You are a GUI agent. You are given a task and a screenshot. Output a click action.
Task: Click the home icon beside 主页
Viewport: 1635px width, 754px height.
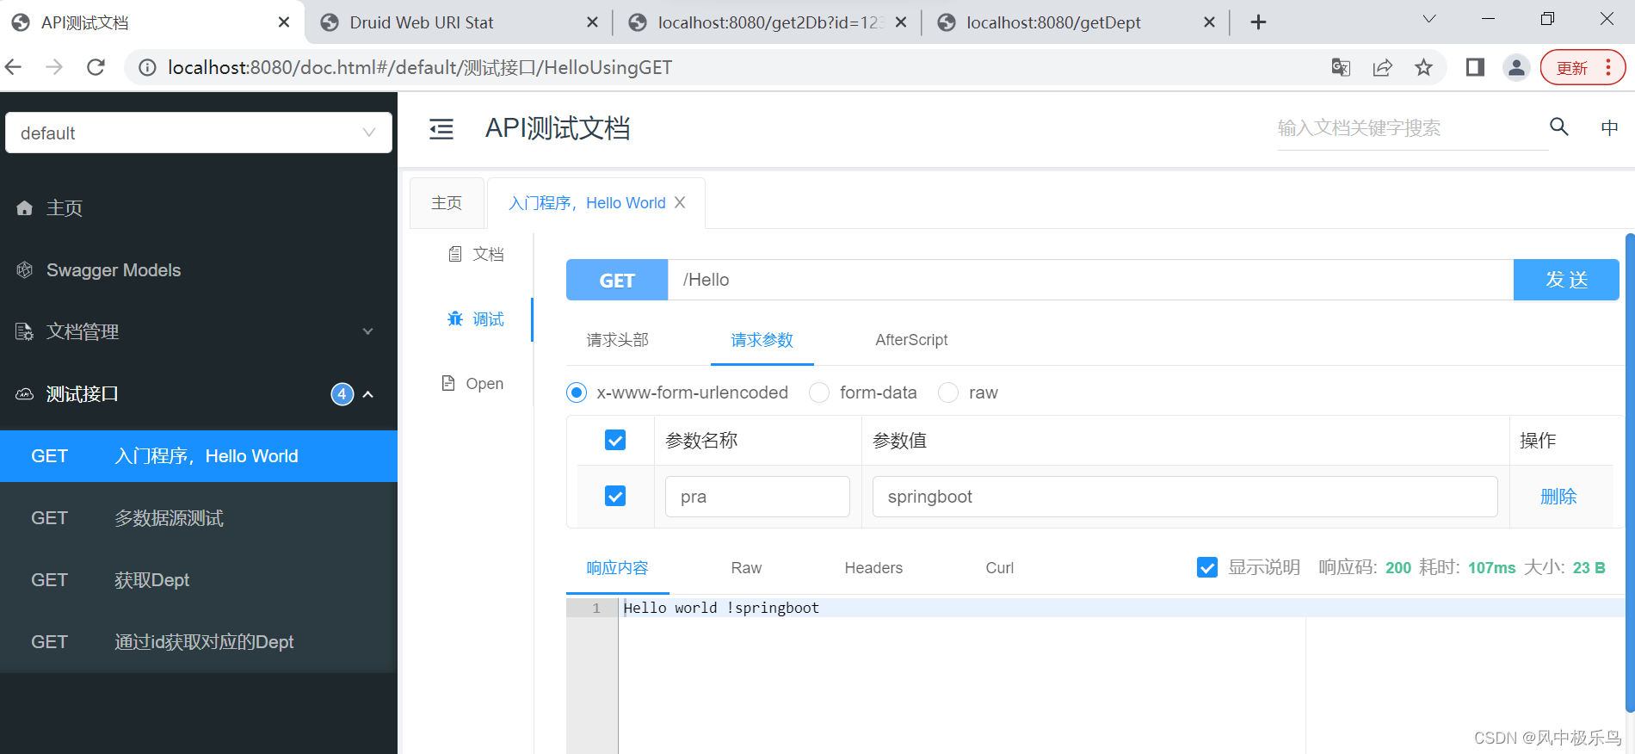pos(25,207)
